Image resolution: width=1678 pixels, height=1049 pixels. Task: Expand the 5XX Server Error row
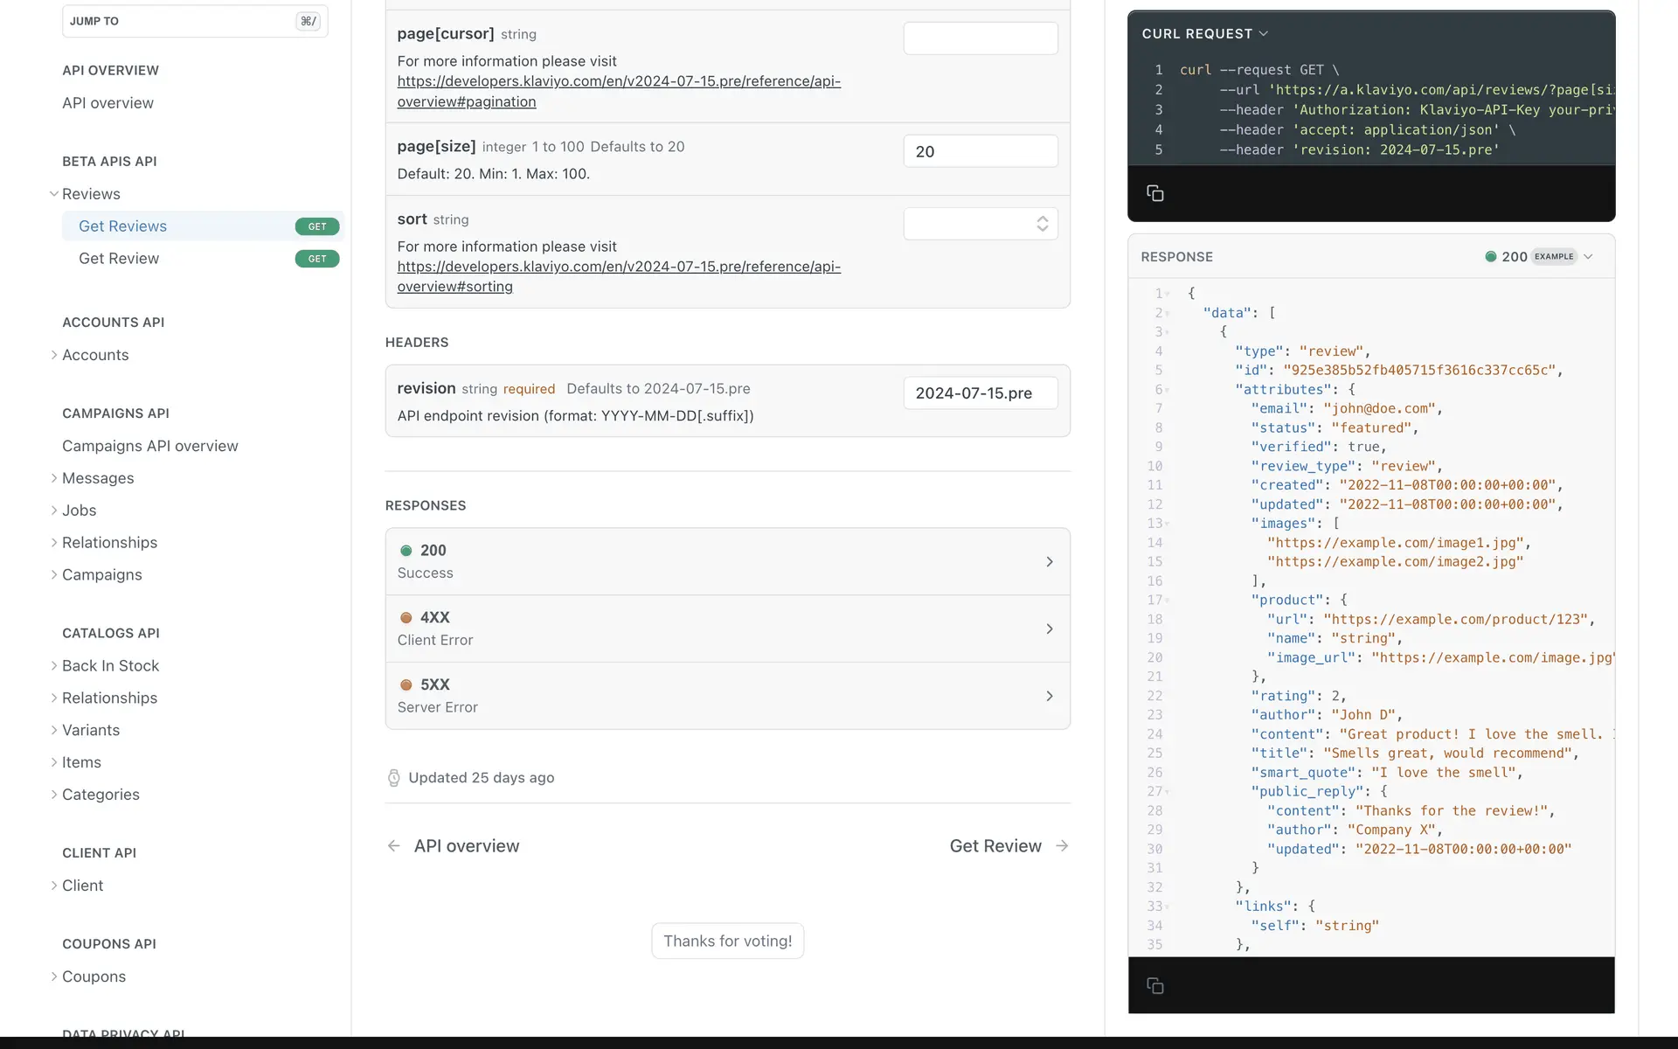[x=727, y=696]
